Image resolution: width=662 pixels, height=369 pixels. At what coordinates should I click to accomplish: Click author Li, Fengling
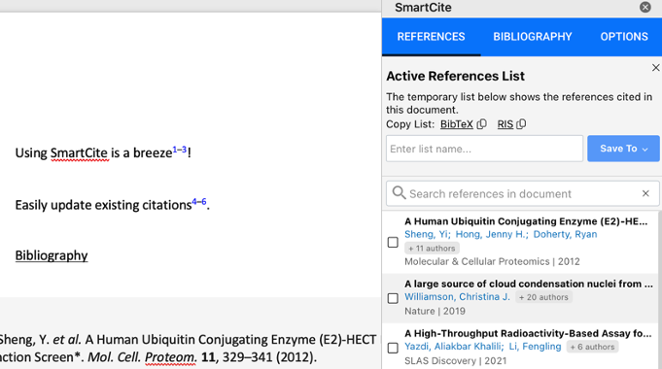tap(535, 347)
